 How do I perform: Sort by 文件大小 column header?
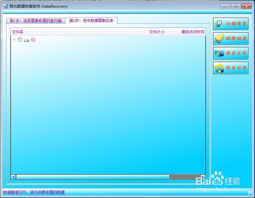tap(164, 32)
